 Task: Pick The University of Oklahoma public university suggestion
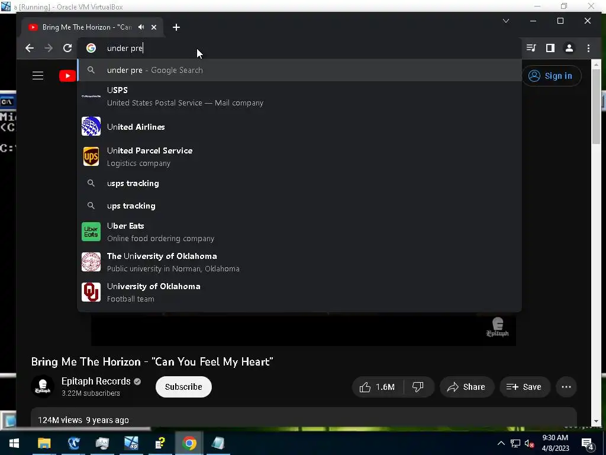[x=299, y=262]
